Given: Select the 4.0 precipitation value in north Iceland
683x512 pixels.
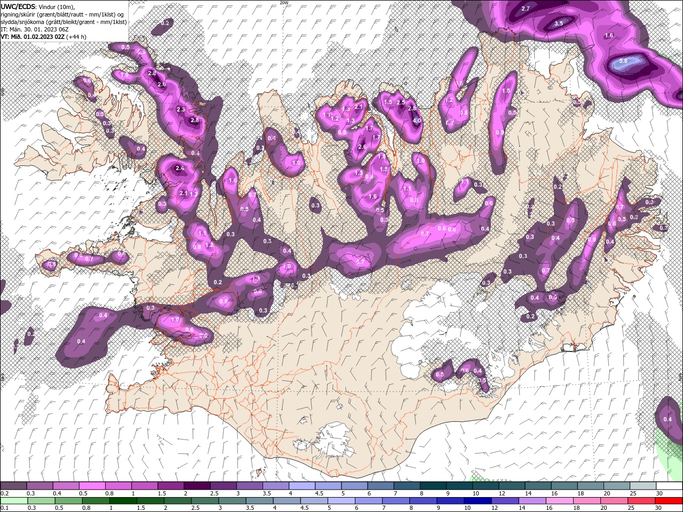Looking at the screenshot, I should [x=417, y=121].
